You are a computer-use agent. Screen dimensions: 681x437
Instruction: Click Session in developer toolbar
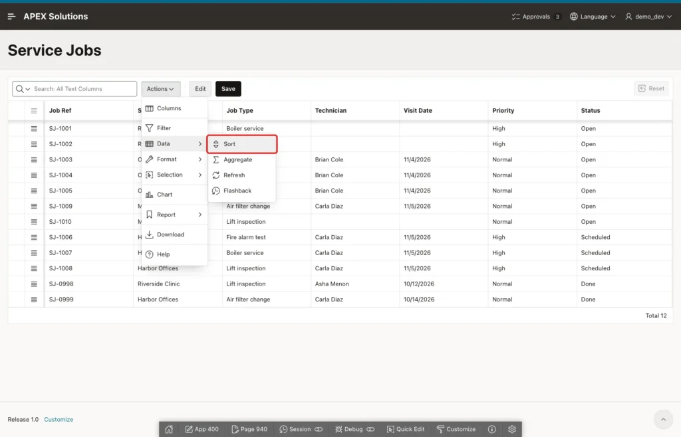coord(301,429)
